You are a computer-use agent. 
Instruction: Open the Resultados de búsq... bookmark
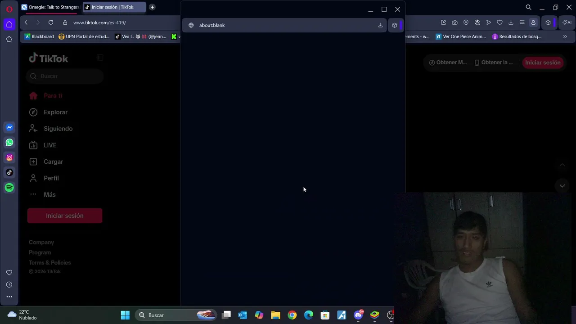point(517,36)
